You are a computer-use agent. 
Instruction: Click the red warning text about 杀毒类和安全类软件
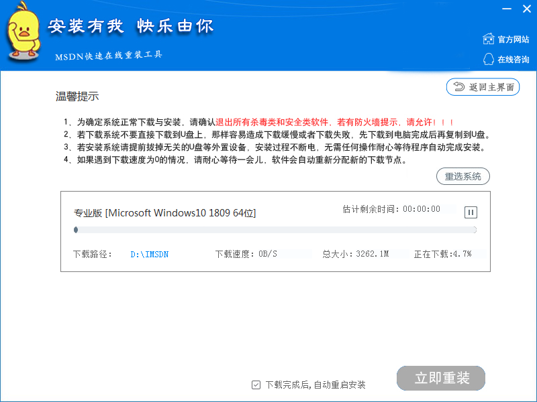click(334, 122)
